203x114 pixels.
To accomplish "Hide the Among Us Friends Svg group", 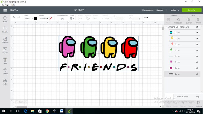I will 197,27.
